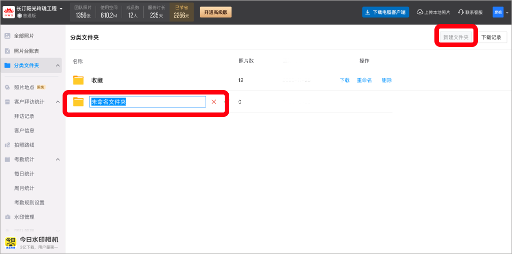Screen dimensions: 512x254
Task: Click the headset customer service icon
Action: click(461, 12)
